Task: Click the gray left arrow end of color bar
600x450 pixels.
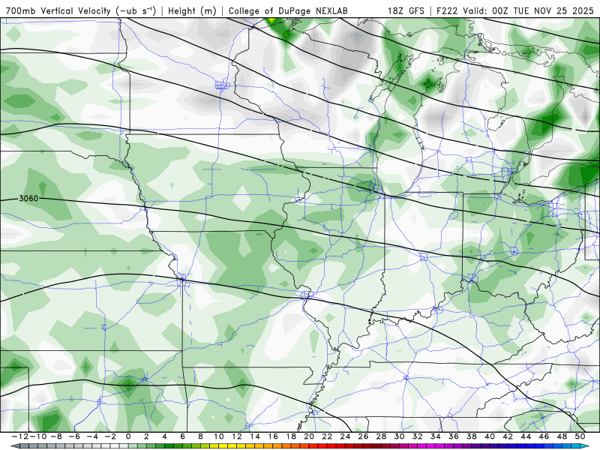Action: (x=14, y=446)
